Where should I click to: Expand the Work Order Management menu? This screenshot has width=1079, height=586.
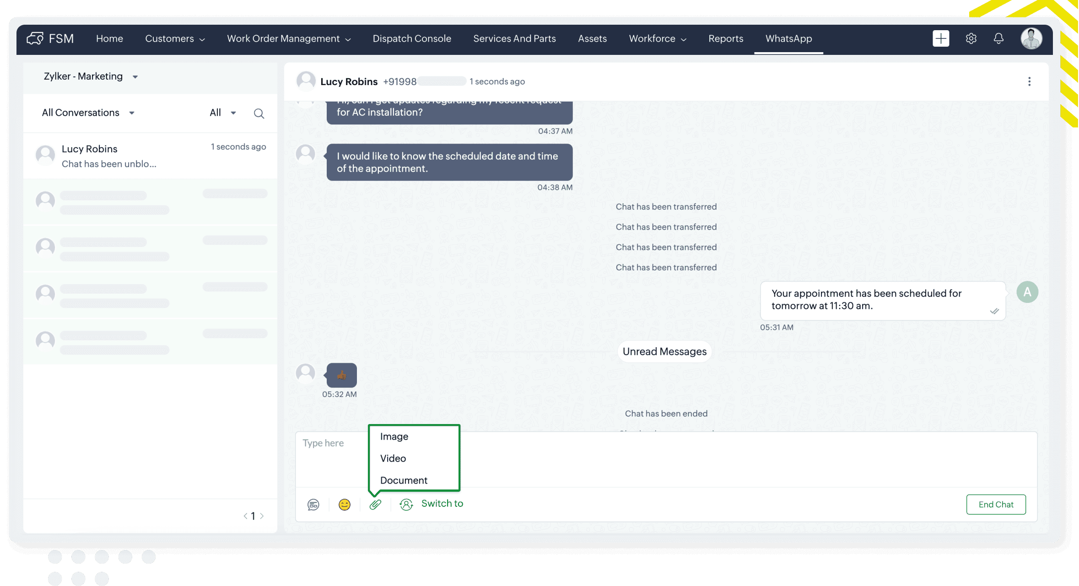(289, 38)
